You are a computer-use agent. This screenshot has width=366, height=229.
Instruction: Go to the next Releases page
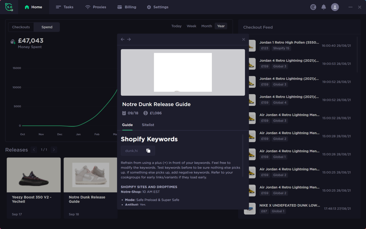[x=54, y=150]
